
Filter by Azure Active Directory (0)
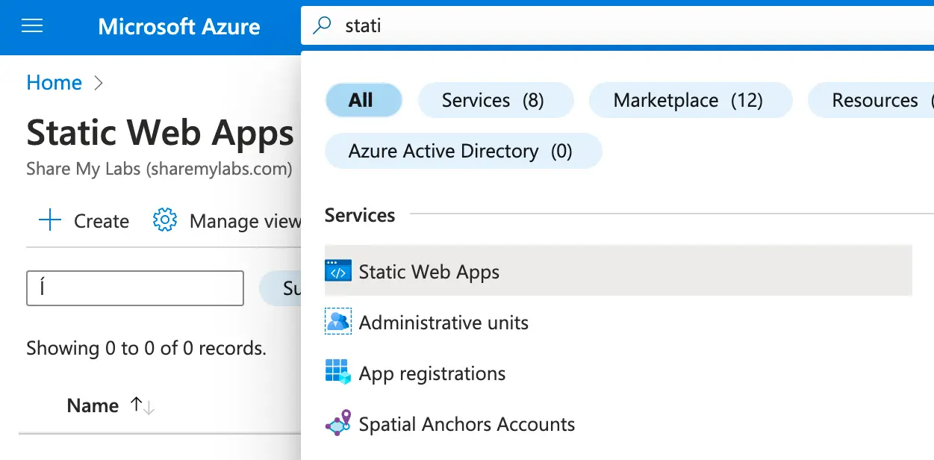463,151
